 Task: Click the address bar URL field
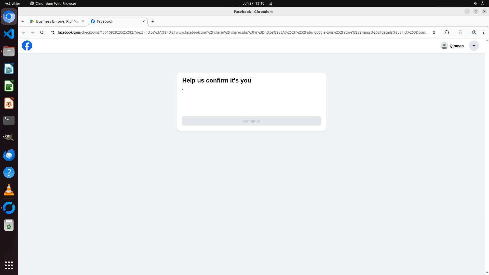click(242, 32)
